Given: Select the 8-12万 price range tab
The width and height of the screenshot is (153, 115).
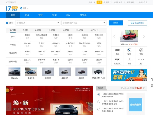Looking at the screenshot, I should (x=39, y=30).
